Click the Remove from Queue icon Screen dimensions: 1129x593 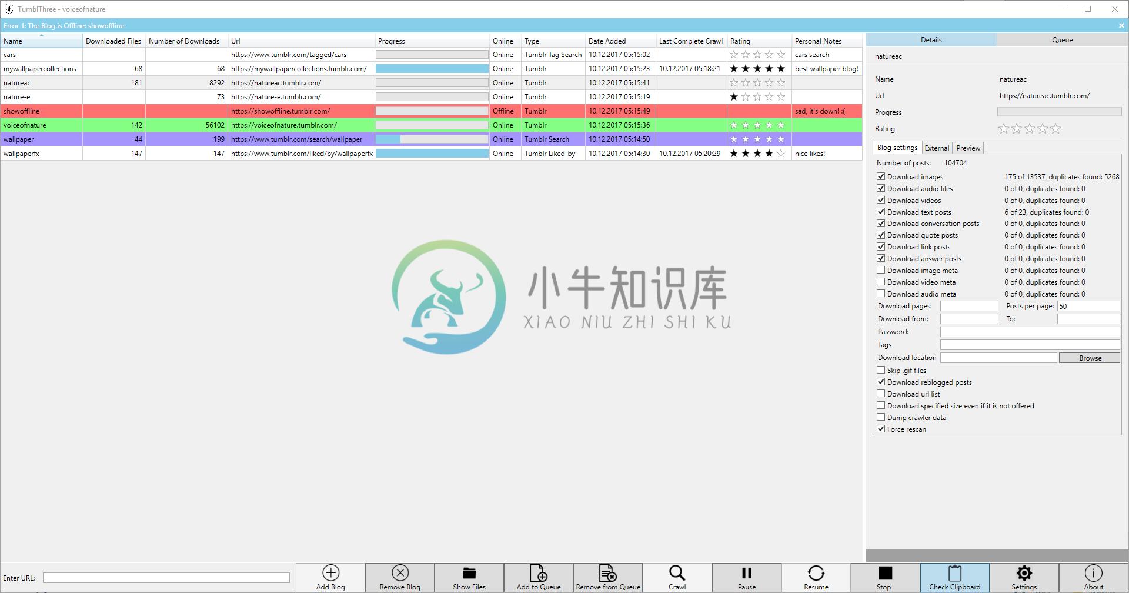608,573
